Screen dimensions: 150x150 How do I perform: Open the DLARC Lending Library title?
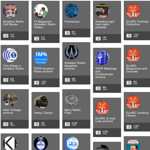[137, 114]
